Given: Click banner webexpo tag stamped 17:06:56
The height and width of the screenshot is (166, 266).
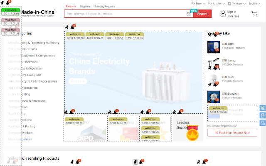Looking at the screenshot, I should [x=115, y=36].
